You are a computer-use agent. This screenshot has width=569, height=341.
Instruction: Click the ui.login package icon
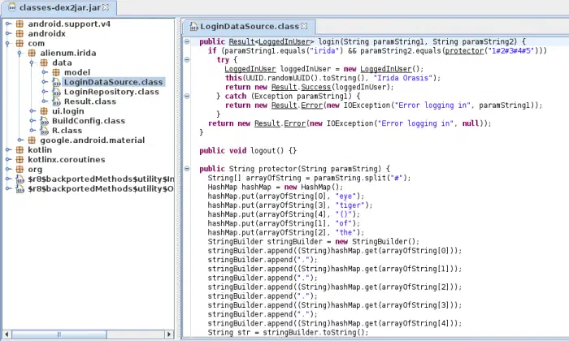[44, 111]
